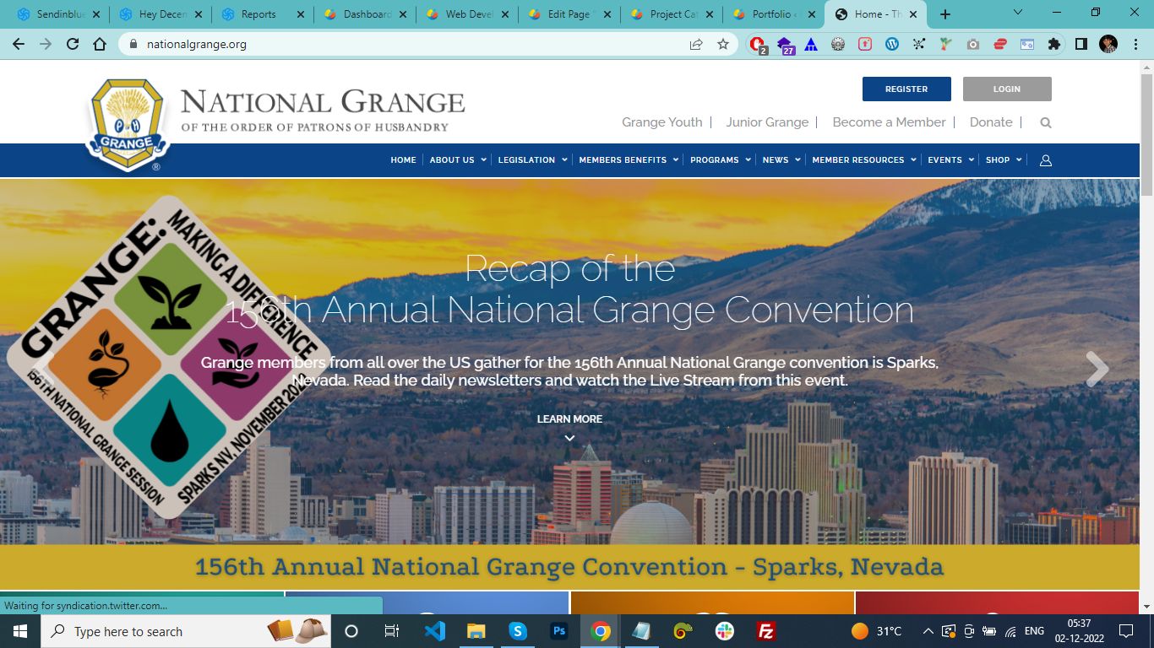The height and width of the screenshot is (648, 1154).
Task: Expand the Shop dropdown menu
Action: pos(1004,159)
